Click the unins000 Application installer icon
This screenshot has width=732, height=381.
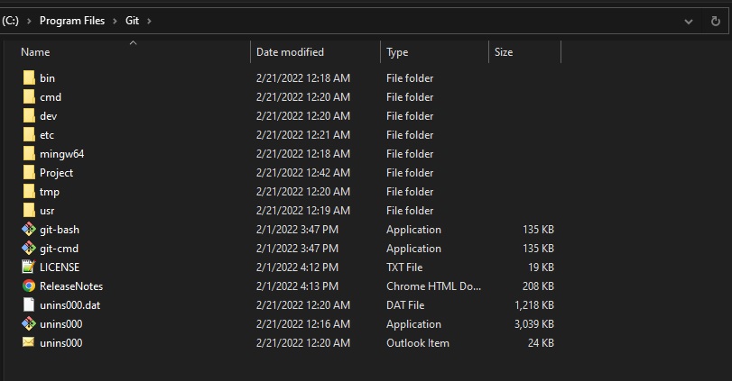pos(28,324)
